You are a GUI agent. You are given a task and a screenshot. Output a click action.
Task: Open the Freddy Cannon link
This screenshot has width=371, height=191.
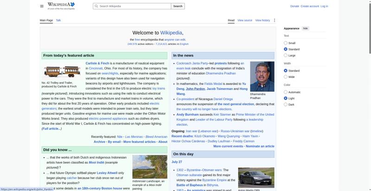click(244, 141)
